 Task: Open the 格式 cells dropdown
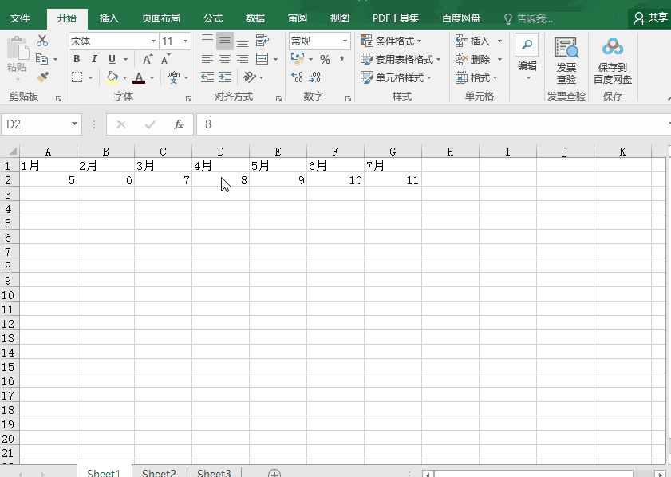(x=476, y=77)
